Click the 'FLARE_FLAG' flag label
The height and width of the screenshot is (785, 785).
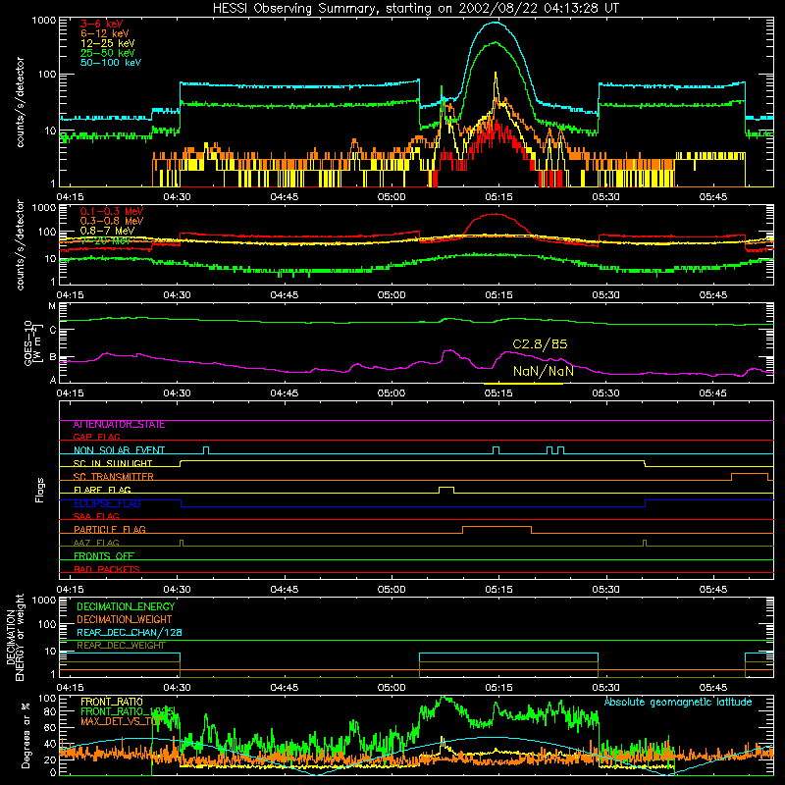pos(102,490)
